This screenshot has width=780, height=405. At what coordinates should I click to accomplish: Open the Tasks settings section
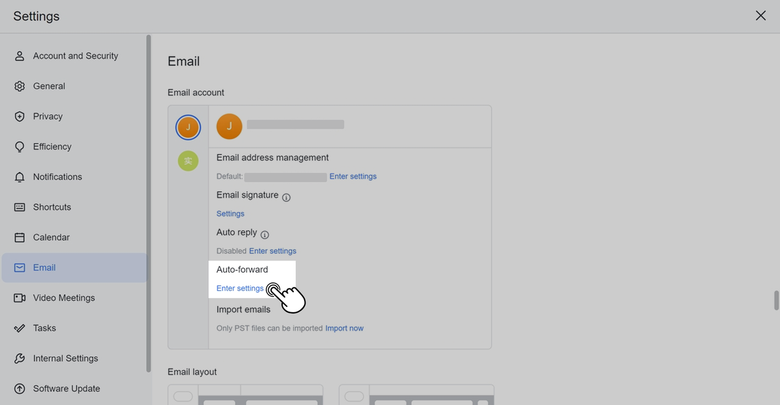coord(43,328)
